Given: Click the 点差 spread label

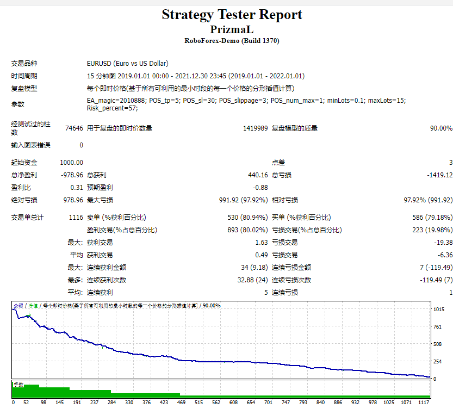Looking at the screenshot, I should click(278, 163).
